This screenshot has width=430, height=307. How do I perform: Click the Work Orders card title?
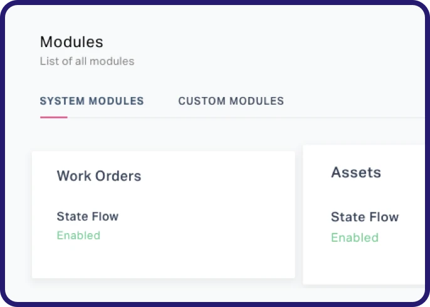(x=99, y=176)
